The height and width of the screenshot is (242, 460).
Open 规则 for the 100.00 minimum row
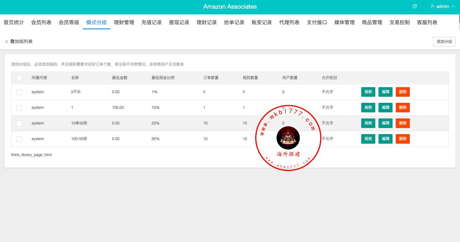coord(368,108)
